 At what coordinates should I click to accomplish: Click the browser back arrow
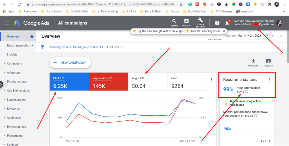(5, 4)
